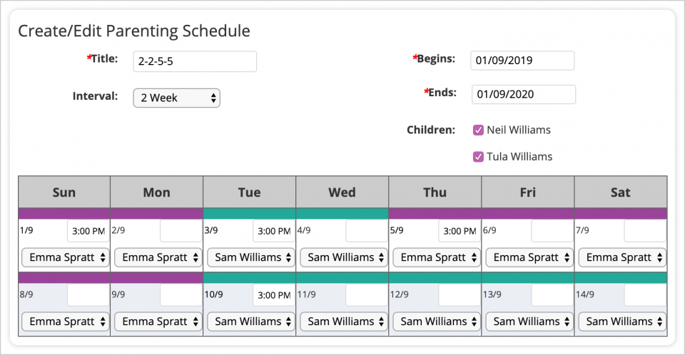Check the Neil Williams checkbox
The image size is (685, 355).
479,130
